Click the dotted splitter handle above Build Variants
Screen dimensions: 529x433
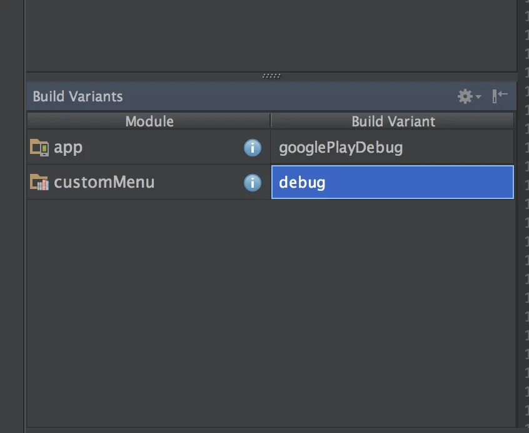tap(271, 76)
